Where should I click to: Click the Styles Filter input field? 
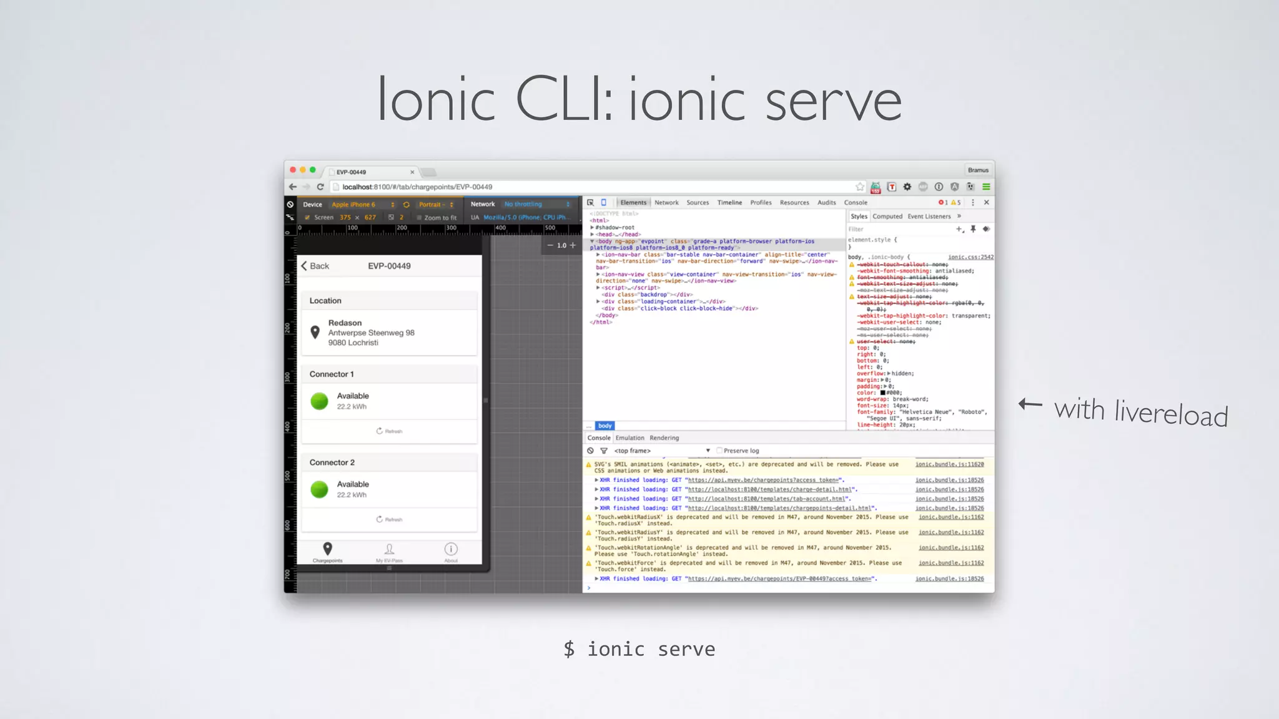point(899,229)
